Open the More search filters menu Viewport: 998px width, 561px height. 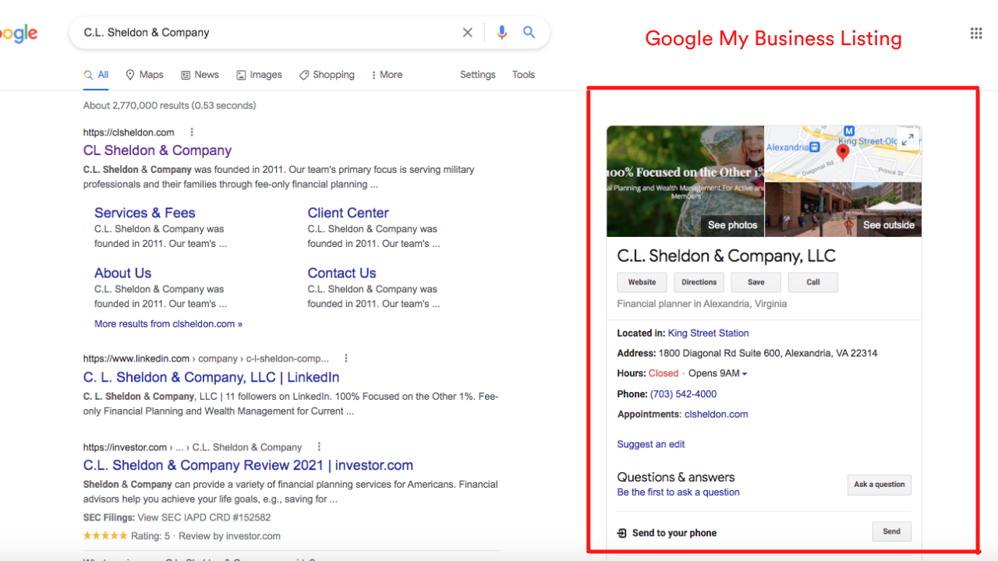[386, 75]
